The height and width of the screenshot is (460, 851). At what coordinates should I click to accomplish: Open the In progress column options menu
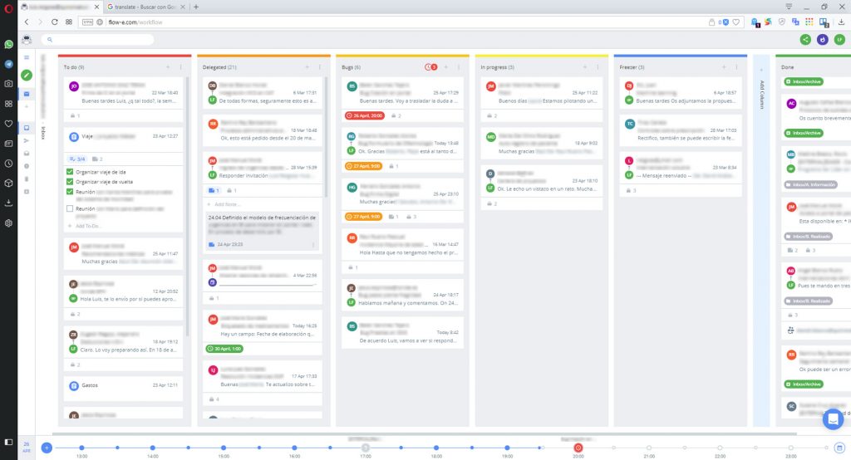[x=597, y=66]
